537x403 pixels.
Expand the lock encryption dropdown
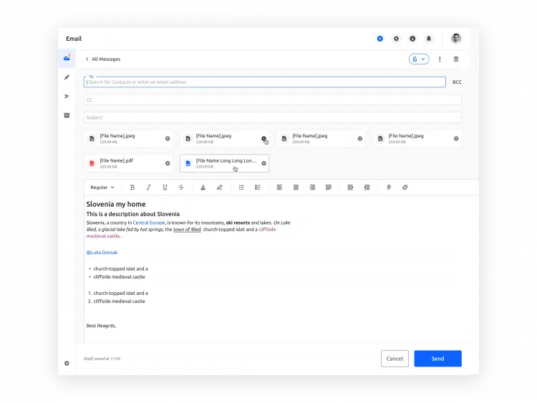pyautogui.click(x=419, y=59)
